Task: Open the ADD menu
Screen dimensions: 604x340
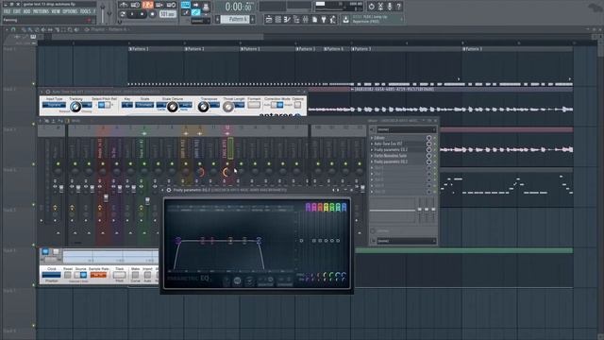Action: [26, 11]
